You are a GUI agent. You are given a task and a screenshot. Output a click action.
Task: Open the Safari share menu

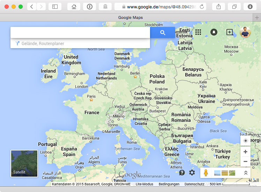(218, 7)
